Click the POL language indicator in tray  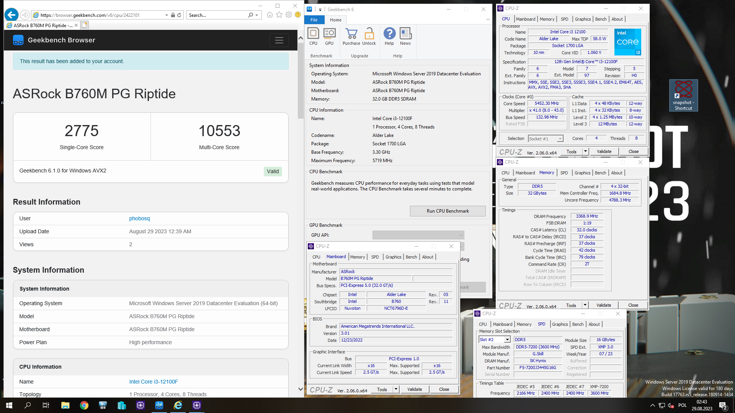(682, 405)
